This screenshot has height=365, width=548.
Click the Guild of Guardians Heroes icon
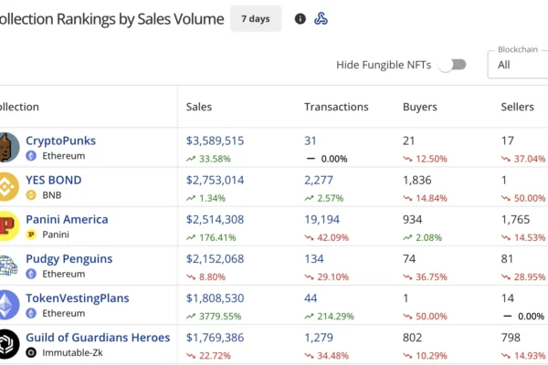[5, 343]
